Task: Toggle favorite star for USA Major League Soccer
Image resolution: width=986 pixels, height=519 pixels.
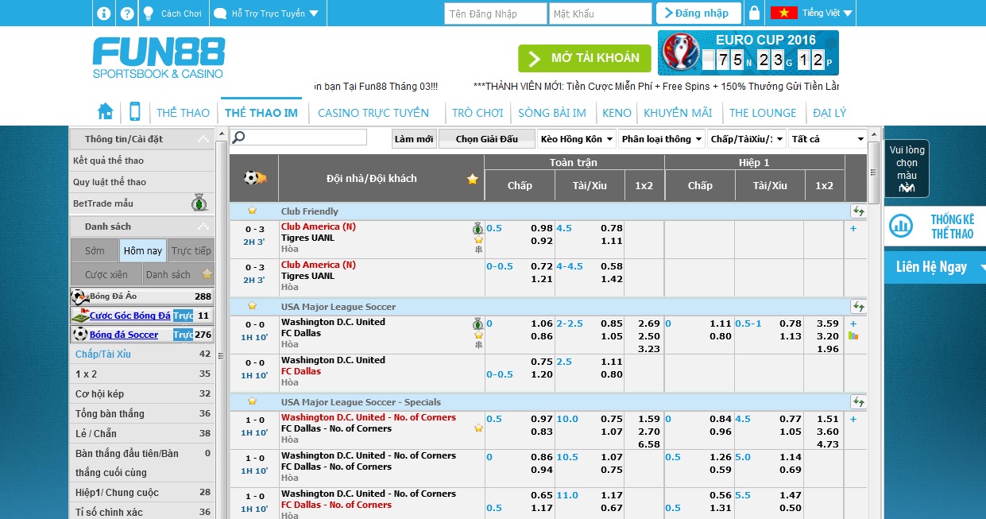Action: pos(252,306)
